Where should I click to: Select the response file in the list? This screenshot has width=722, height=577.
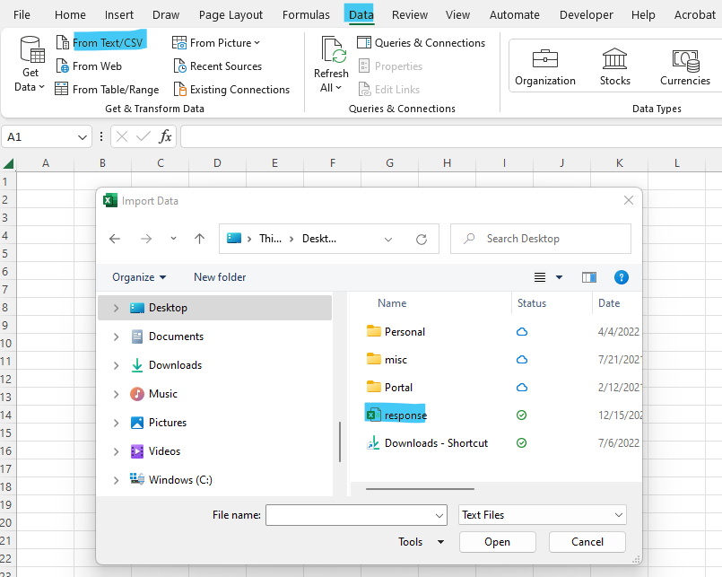404,415
